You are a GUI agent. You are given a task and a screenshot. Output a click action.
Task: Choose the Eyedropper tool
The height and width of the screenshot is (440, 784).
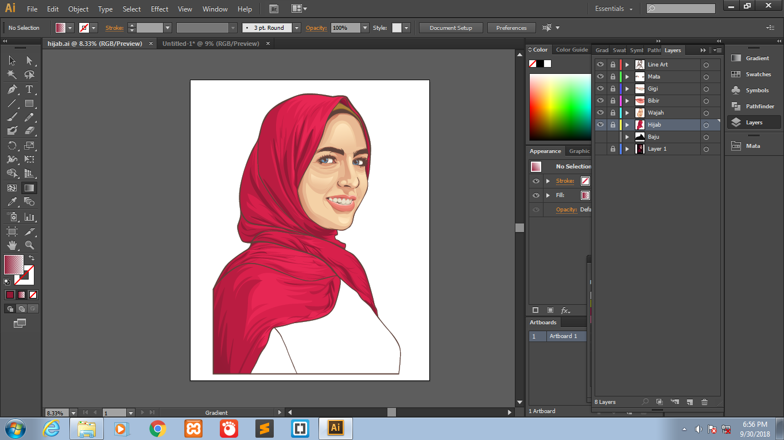pos(11,202)
